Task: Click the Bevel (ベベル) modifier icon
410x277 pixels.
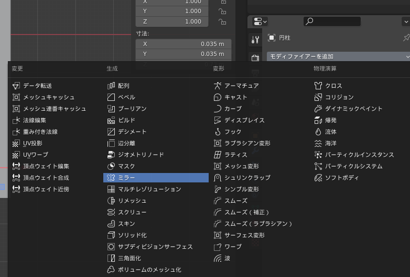Action: click(111, 97)
